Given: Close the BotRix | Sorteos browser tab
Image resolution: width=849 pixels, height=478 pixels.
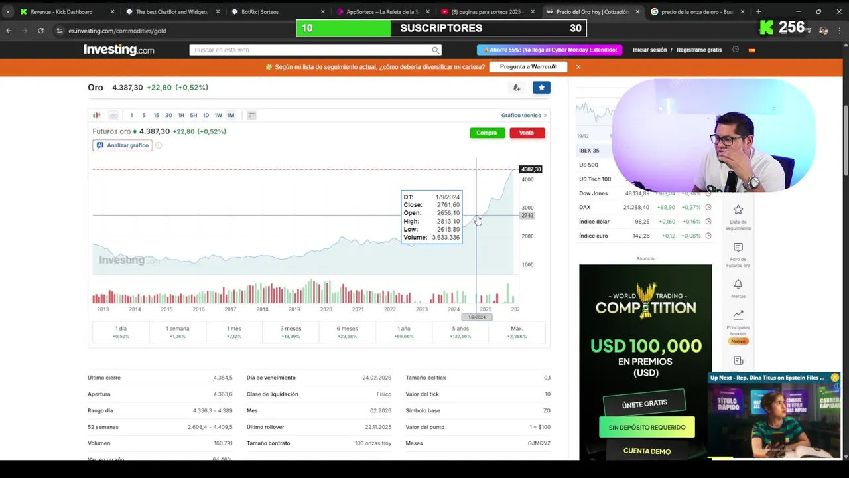Looking at the screenshot, I should (x=323, y=11).
